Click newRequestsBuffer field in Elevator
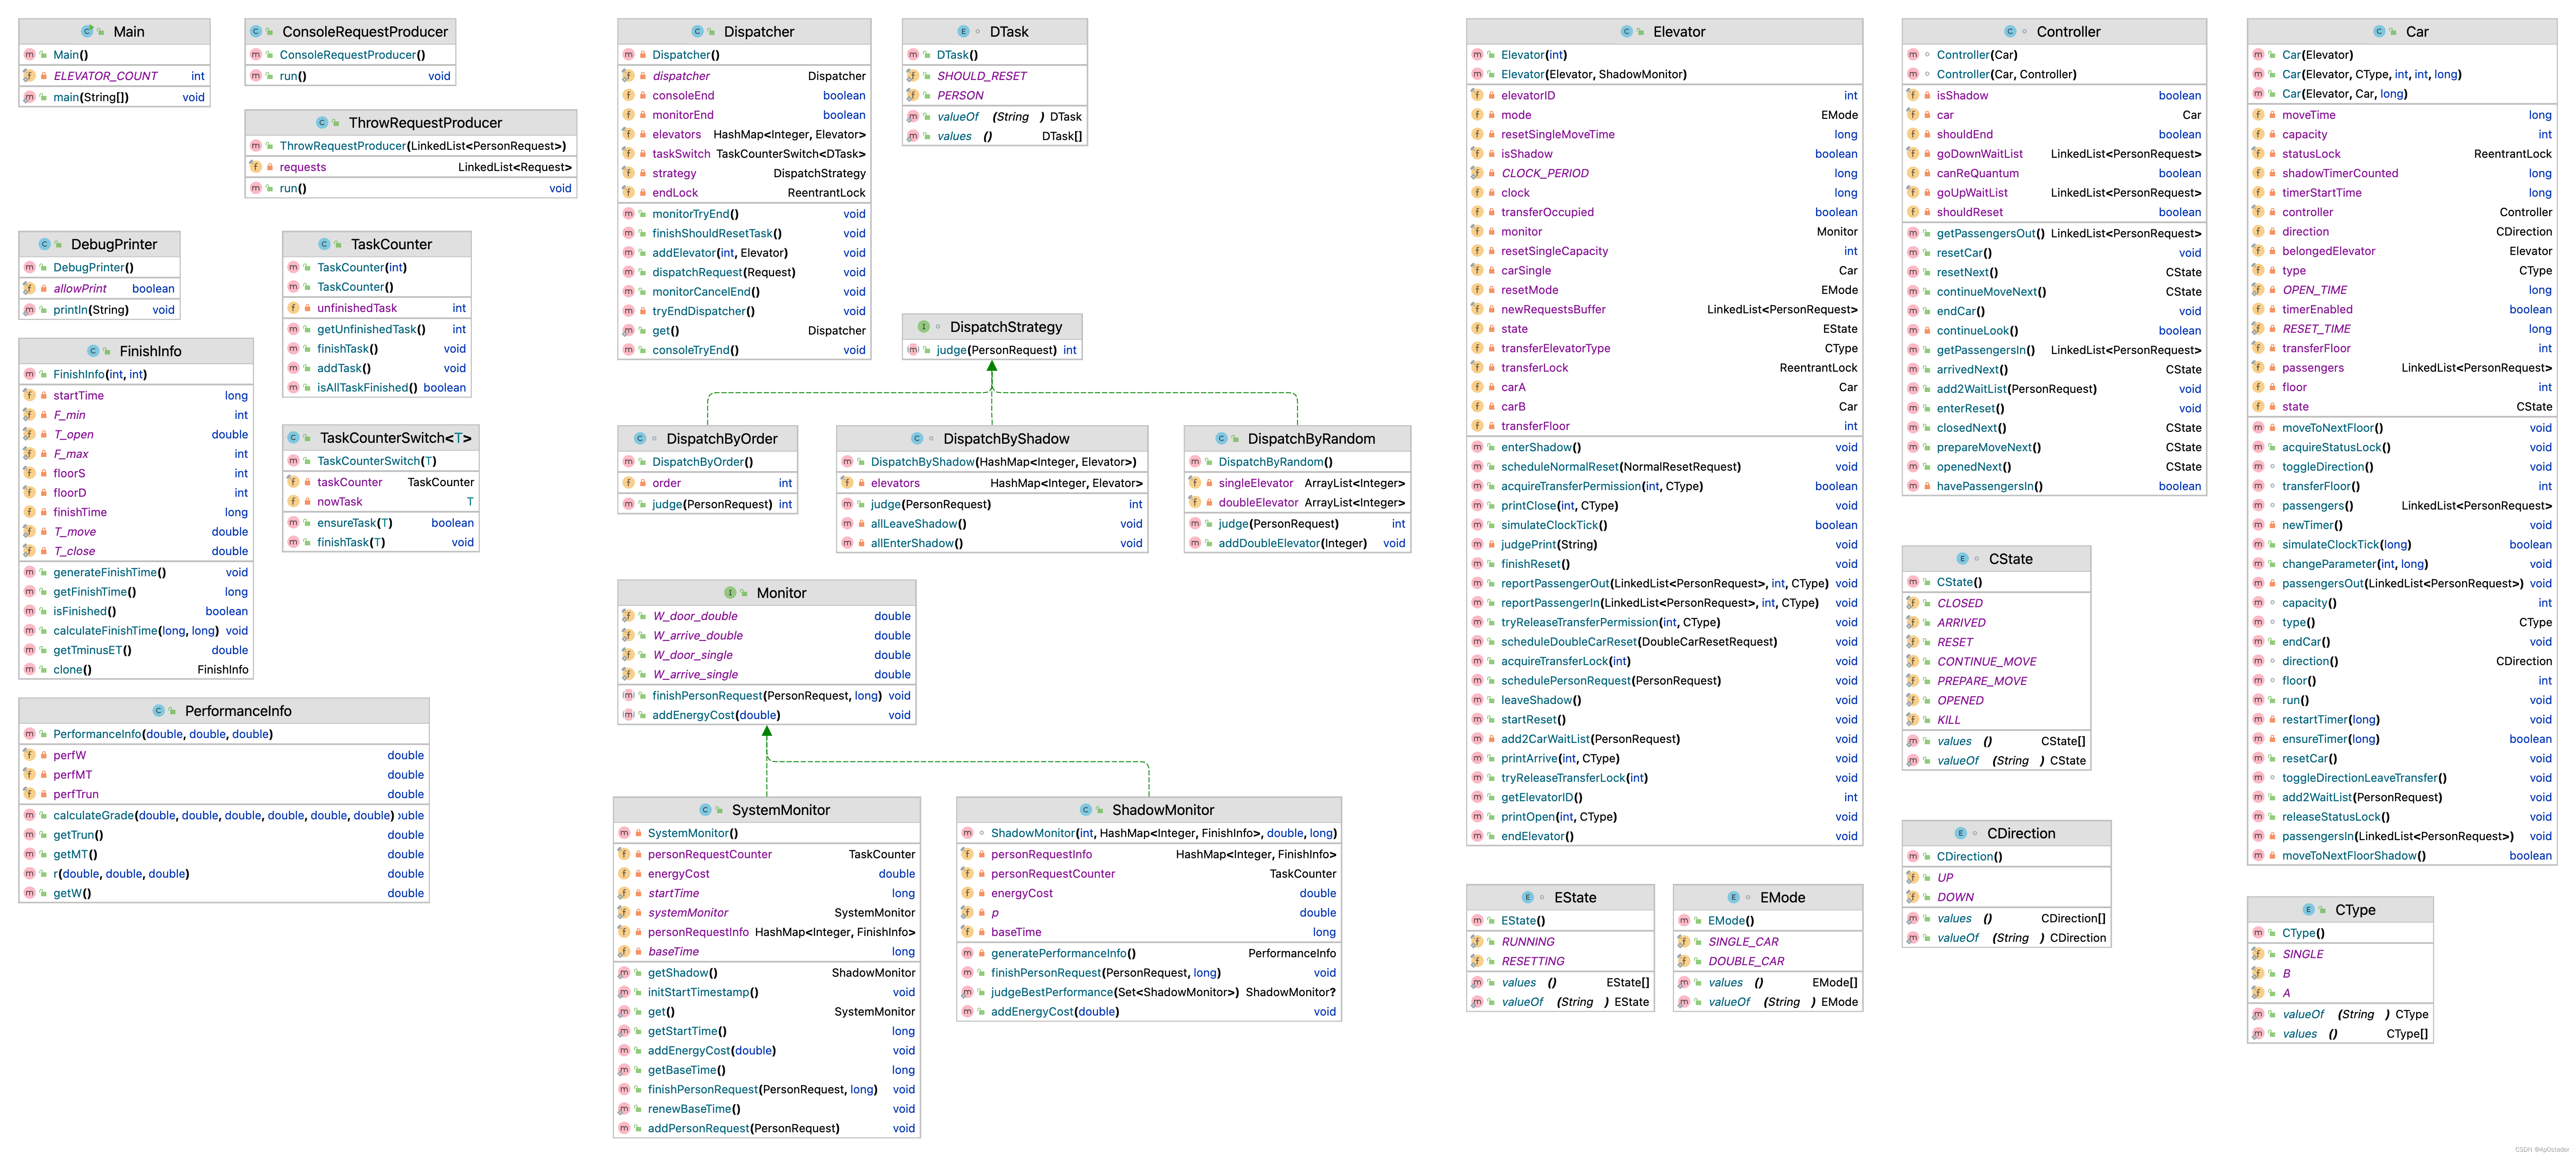Screen dimensions: 2576x1157 (x=1664, y=309)
